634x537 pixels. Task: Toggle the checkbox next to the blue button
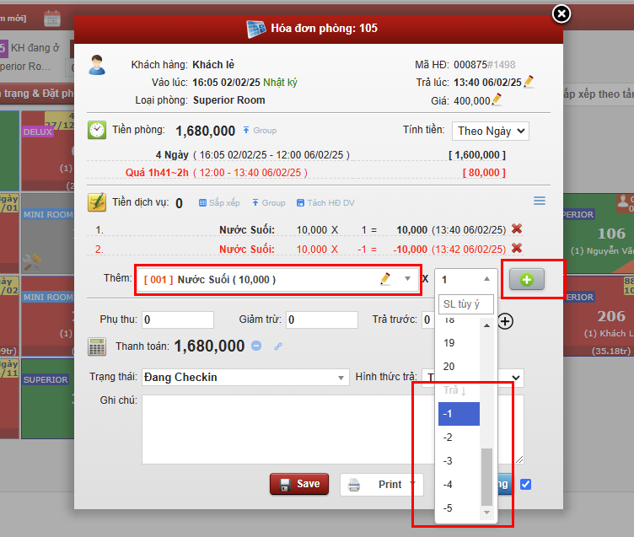(x=526, y=484)
